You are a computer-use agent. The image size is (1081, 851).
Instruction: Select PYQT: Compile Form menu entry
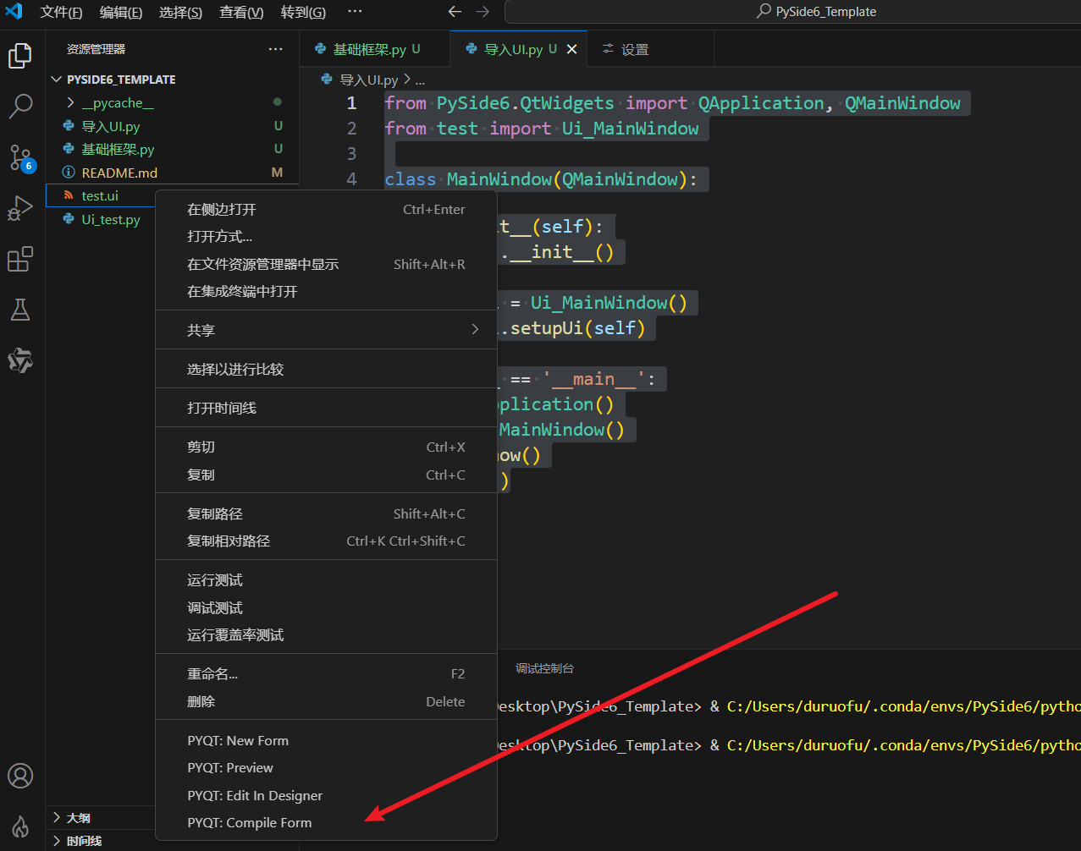pyautogui.click(x=250, y=823)
